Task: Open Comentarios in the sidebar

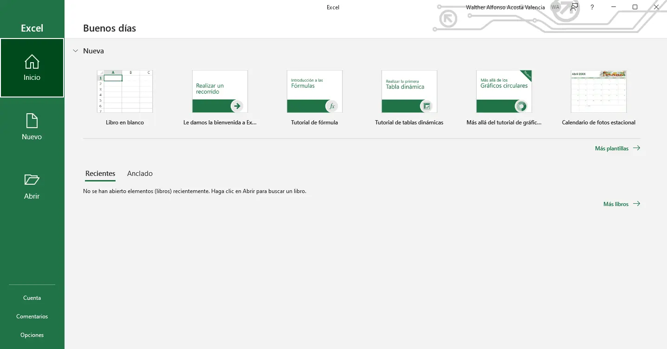Action: click(x=32, y=317)
